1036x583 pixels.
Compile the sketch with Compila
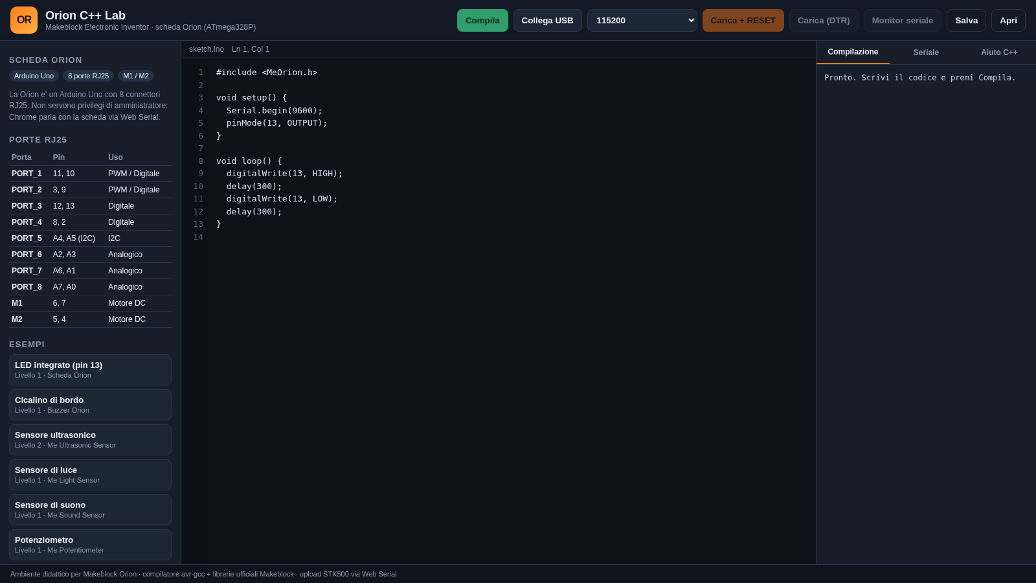(482, 20)
